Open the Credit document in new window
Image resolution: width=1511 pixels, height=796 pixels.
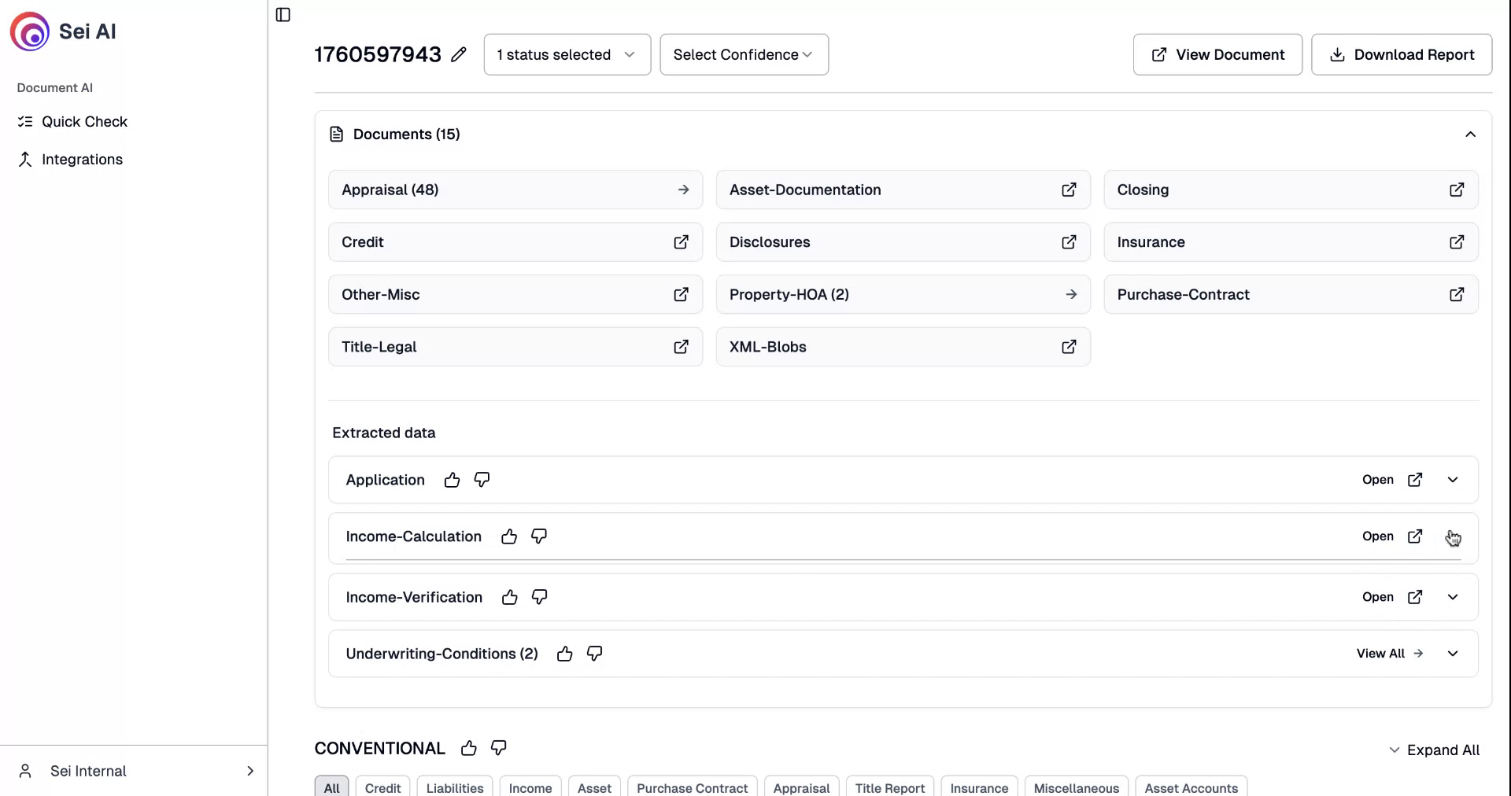(x=681, y=242)
